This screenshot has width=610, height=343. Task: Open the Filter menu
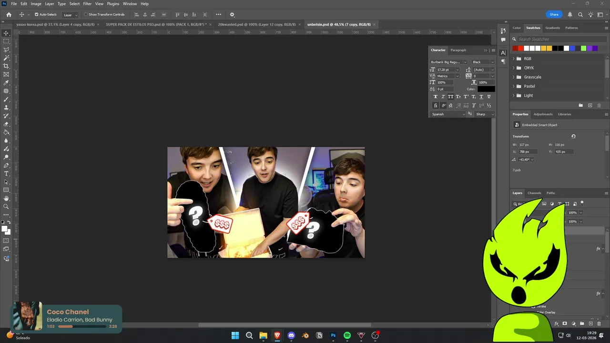tap(87, 4)
